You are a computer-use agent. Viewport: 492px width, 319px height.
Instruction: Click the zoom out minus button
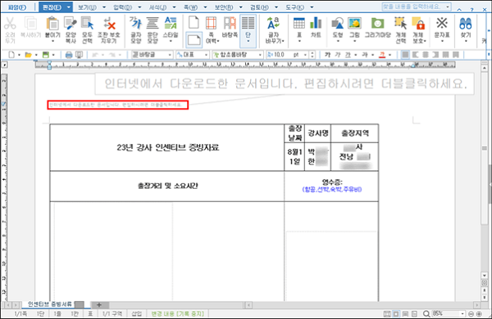(x=471, y=313)
